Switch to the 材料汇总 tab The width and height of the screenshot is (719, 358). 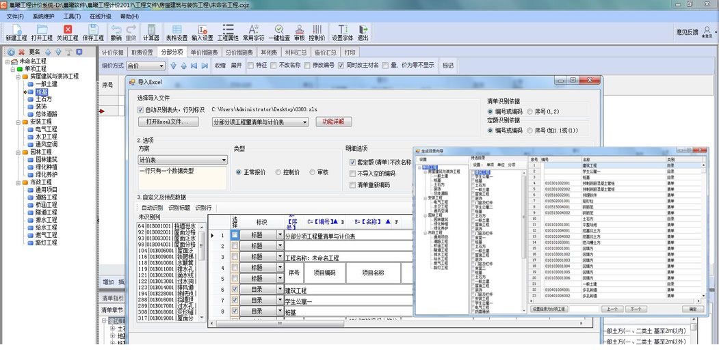[x=296, y=52]
